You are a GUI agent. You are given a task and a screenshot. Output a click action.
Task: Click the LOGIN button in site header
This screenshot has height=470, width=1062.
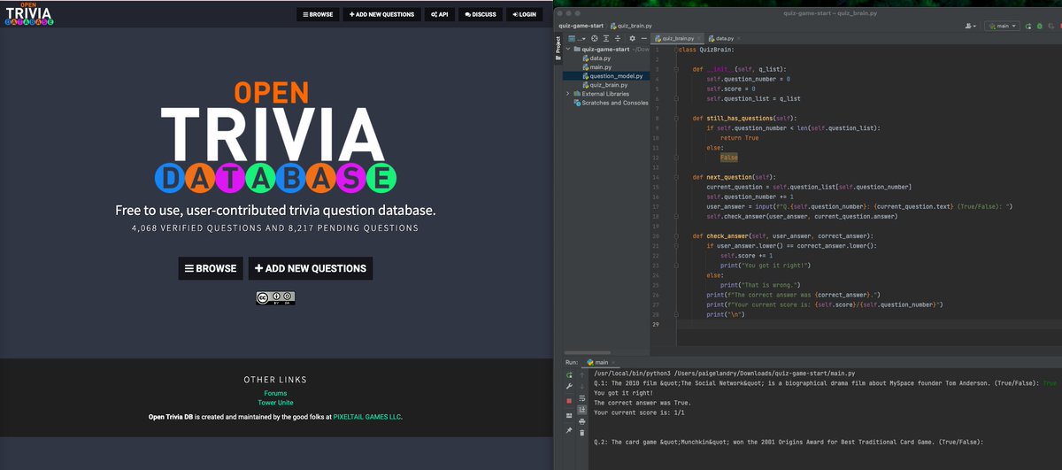pos(525,14)
